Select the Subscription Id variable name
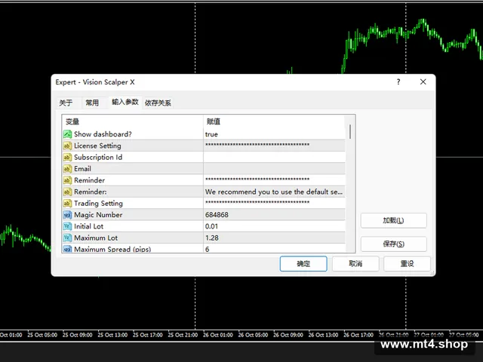This screenshot has height=362, width=483. (x=98, y=158)
